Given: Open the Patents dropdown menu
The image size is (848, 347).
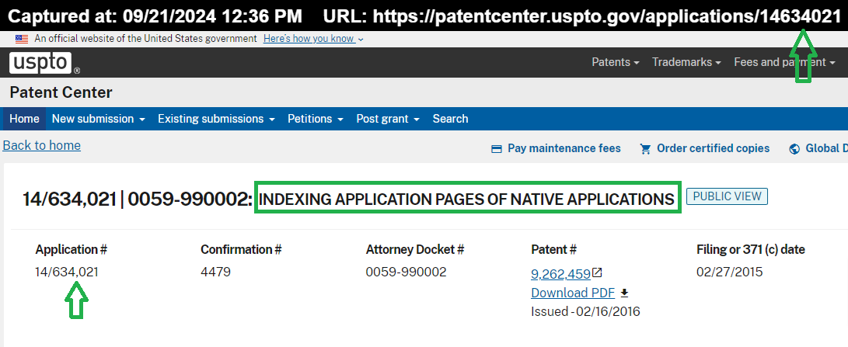Looking at the screenshot, I should click(x=616, y=62).
